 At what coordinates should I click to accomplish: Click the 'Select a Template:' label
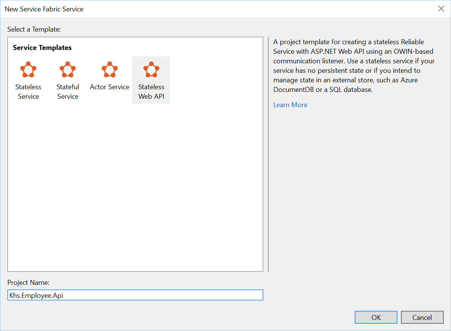(34, 29)
